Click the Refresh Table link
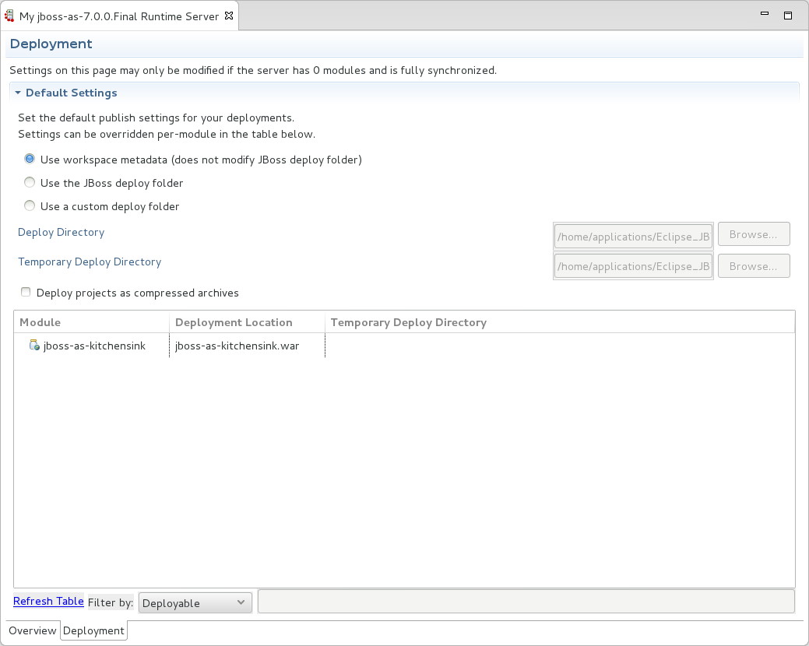The width and height of the screenshot is (809, 646). pos(47,601)
